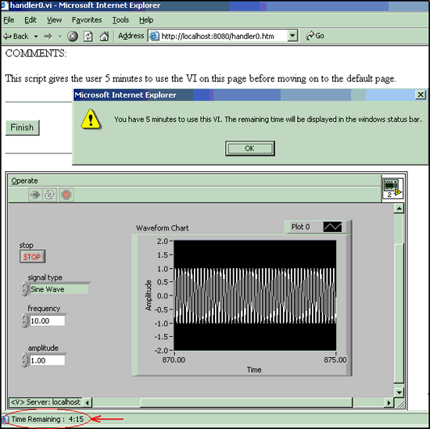Click the panel's vertical scrollbar down arrow
This screenshot has height=429, width=430.
pyautogui.click(x=399, y=392)
